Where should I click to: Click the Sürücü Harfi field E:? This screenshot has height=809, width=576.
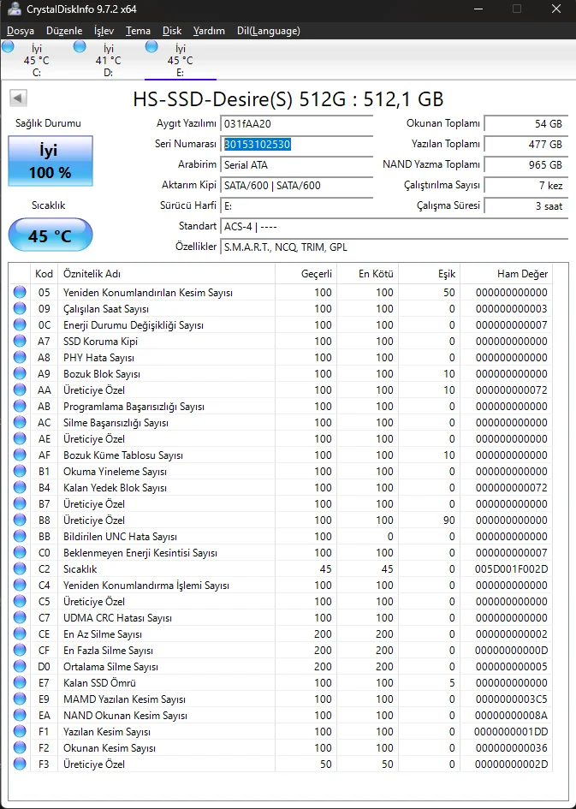296,205
